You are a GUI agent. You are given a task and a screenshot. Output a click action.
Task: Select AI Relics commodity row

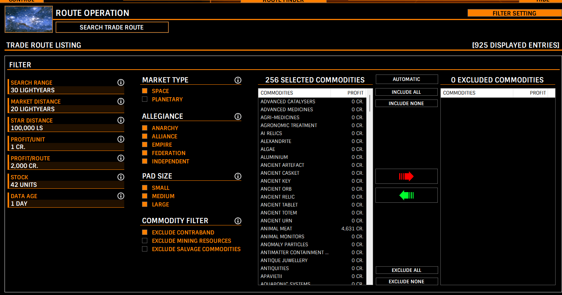(312, 133)
